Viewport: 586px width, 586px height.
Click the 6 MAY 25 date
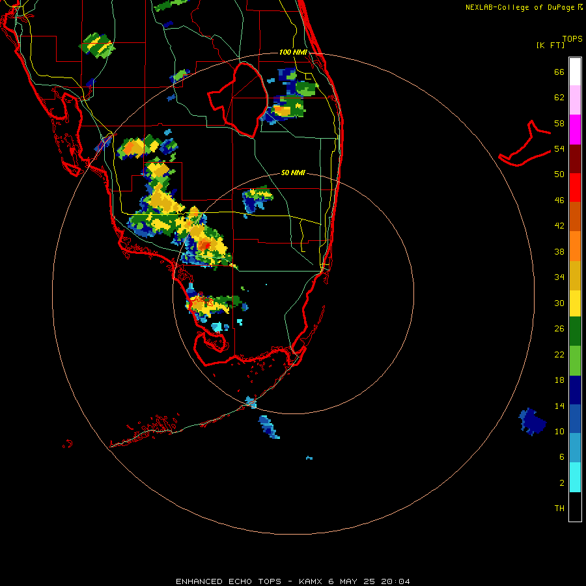coord(352,581)
